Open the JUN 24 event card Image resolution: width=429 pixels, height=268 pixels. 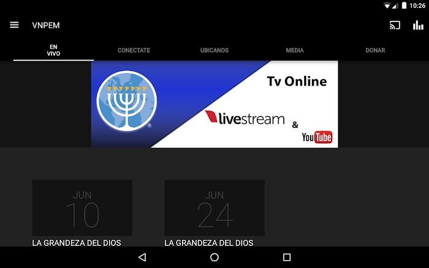(214, 208)
